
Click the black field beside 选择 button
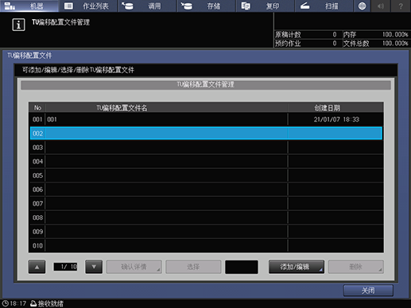tap(242, 267)
